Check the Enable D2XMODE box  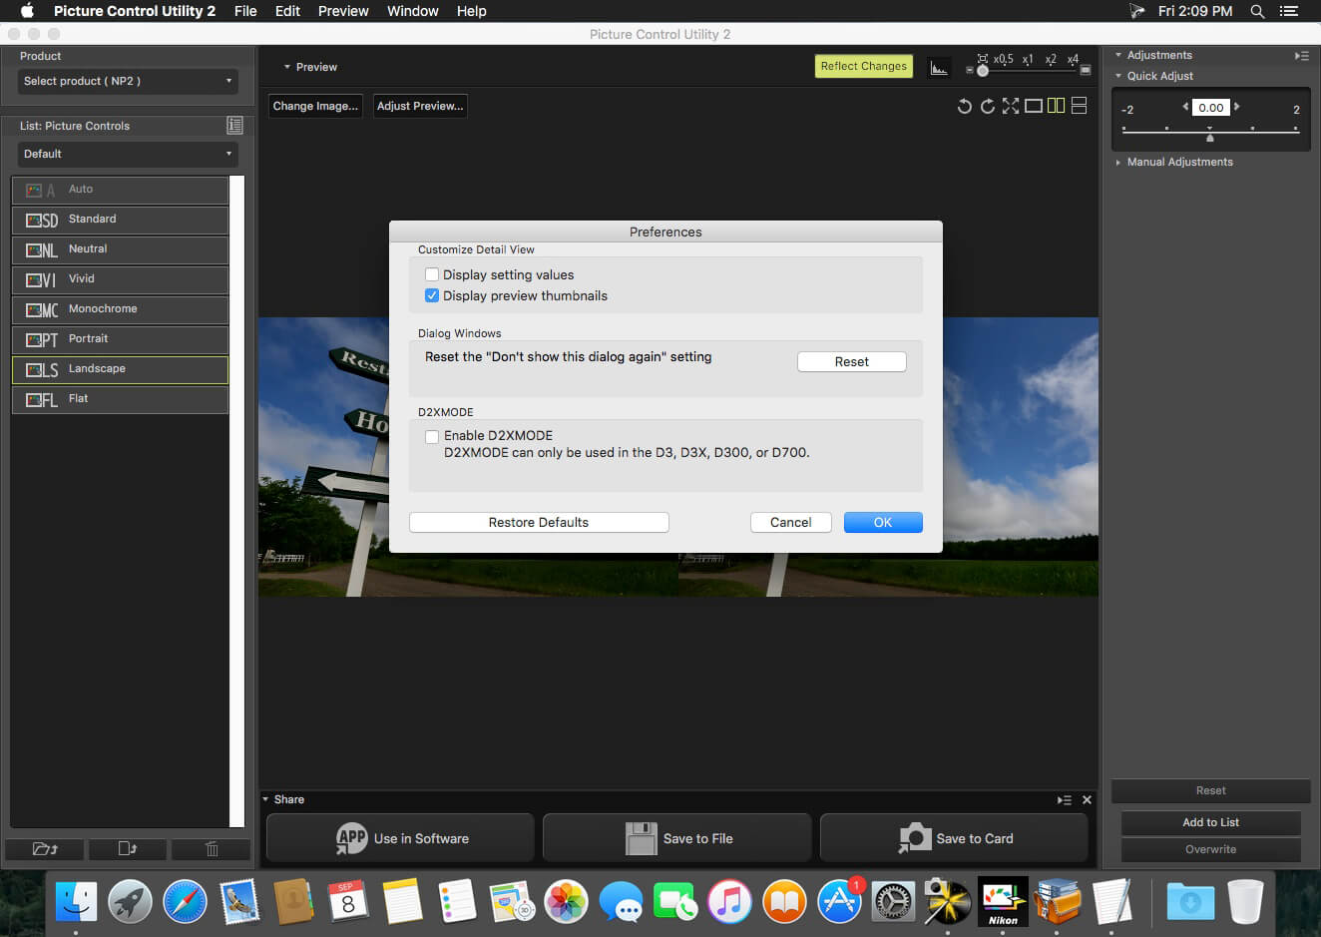pyautogui.click(x=432, y=436)
